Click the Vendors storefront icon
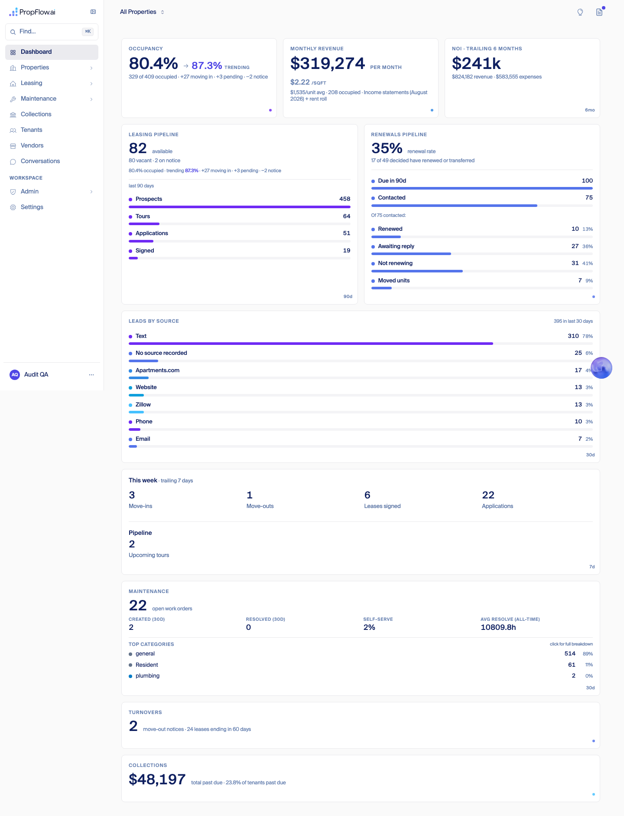The width and height of the screenshot is (624, 816). [13, 146]
